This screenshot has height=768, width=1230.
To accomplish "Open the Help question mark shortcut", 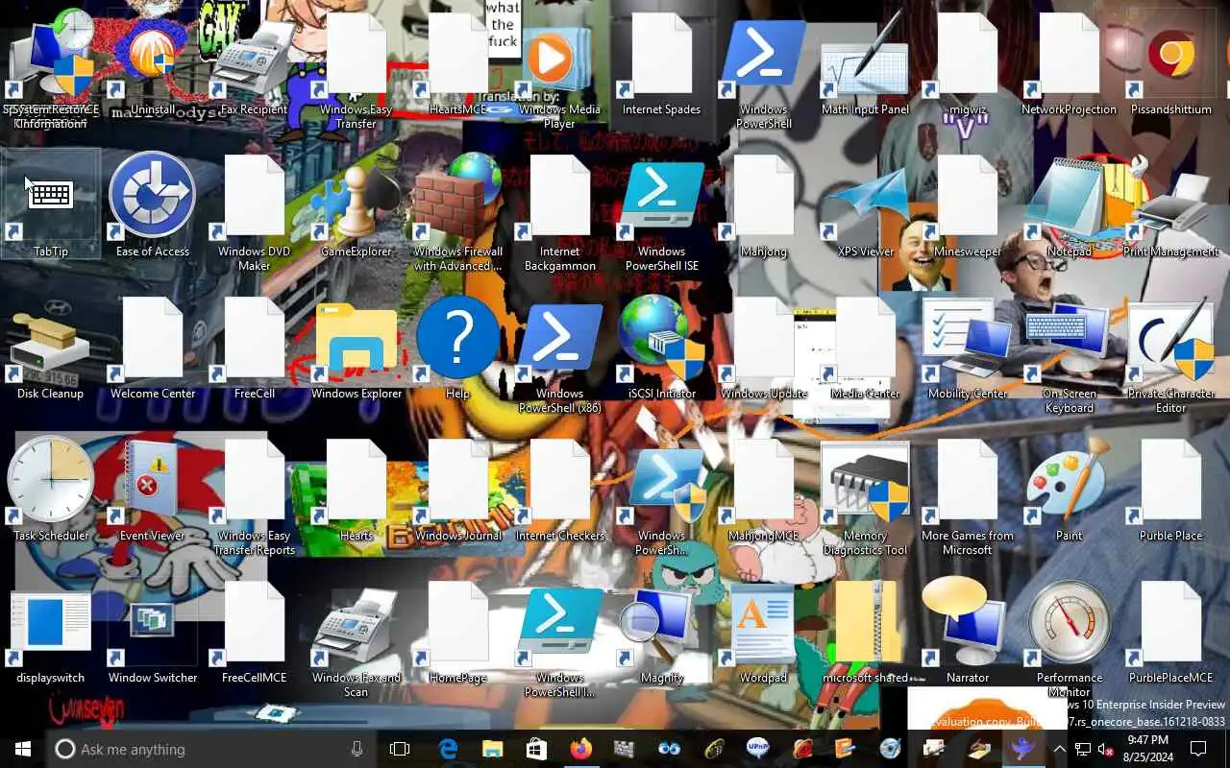I will (457, 348).
